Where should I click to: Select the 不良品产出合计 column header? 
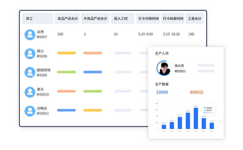95,19
